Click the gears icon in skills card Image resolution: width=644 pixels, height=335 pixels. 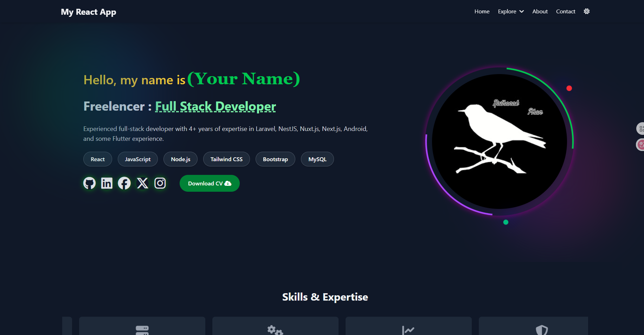(x=275, y=330)
